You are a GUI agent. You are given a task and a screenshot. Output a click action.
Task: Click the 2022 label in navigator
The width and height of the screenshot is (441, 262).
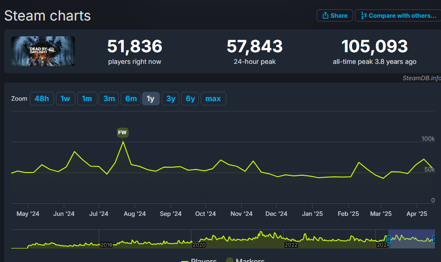point(291,245)
